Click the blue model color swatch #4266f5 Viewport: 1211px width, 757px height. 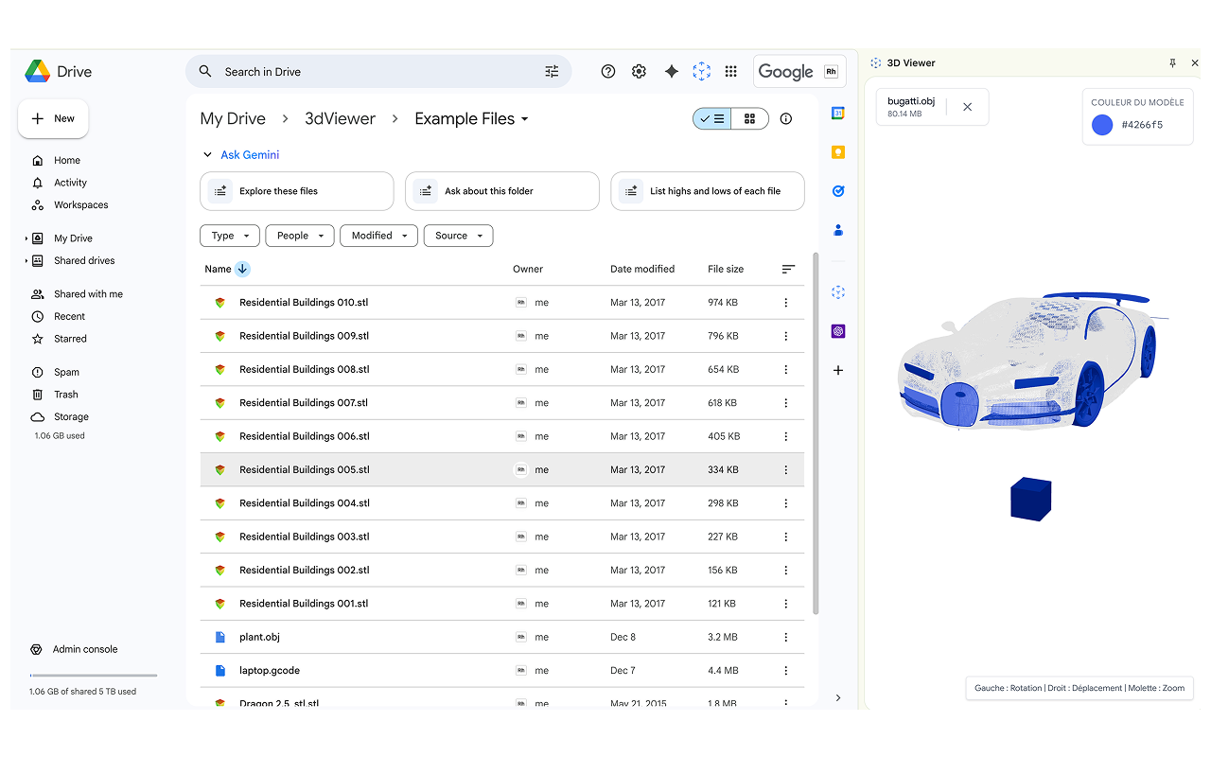tap(1101, 124)
